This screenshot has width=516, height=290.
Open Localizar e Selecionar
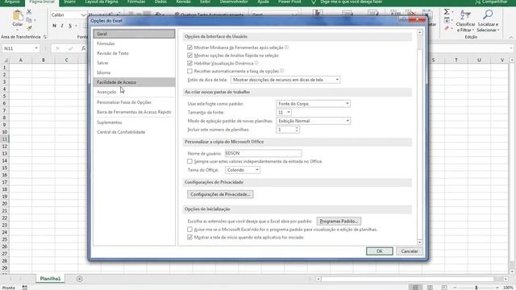click(488, 21)
